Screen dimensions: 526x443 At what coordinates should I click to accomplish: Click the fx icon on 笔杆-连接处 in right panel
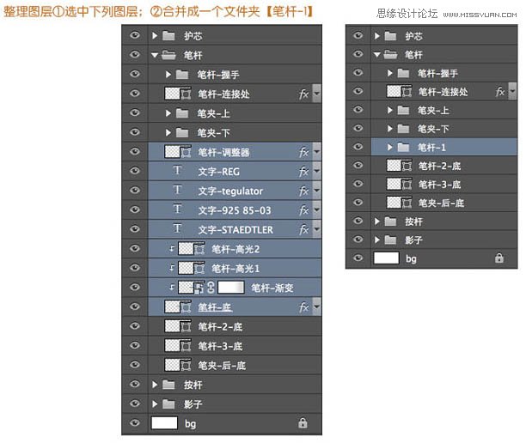[500, 92]
